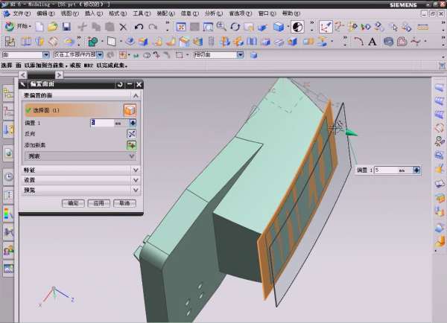Image resolution: width=447 pixels, height=323 pixels.
Task: Click the offset value field in dialog
Action: click(x=102, y=123)
